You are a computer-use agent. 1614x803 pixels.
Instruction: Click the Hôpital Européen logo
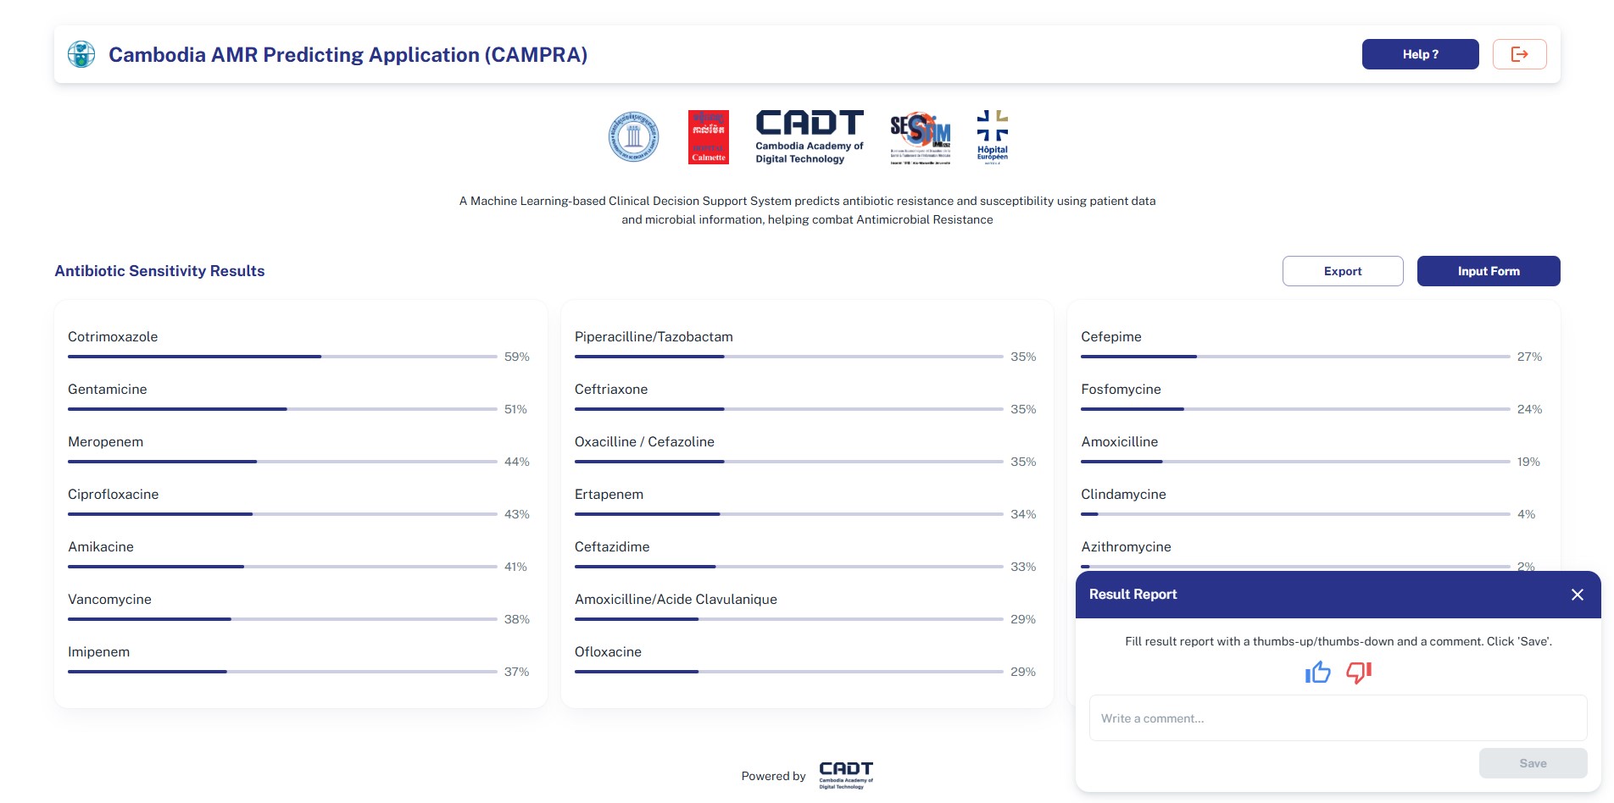[x=992, y=136]
